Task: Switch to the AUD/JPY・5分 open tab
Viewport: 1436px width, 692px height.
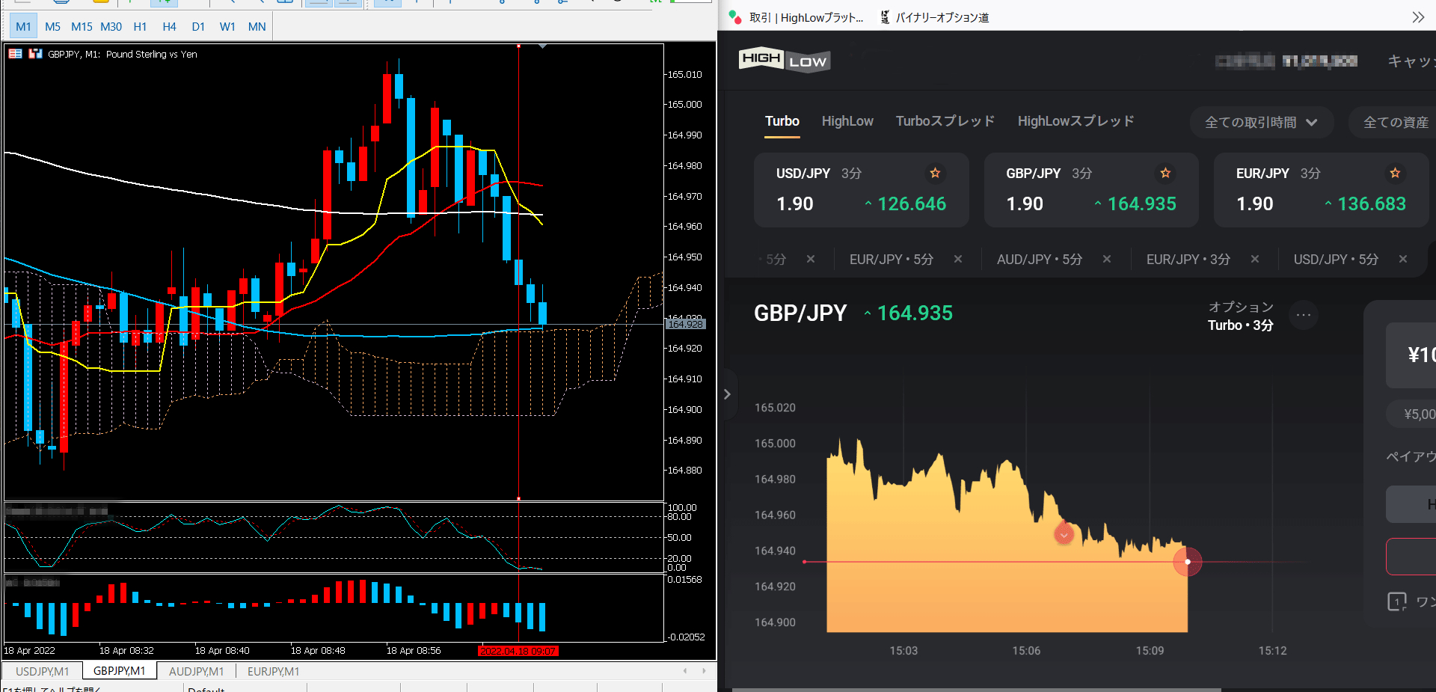Action: (1040, 260)
